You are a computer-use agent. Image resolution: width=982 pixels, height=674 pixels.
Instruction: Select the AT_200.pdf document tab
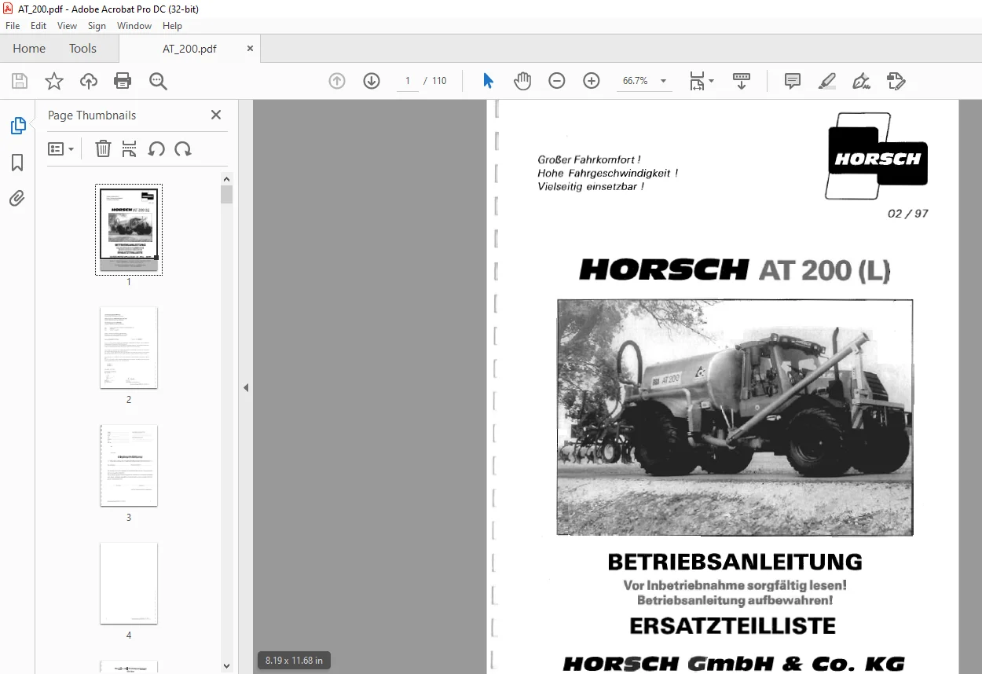[189, 48]
